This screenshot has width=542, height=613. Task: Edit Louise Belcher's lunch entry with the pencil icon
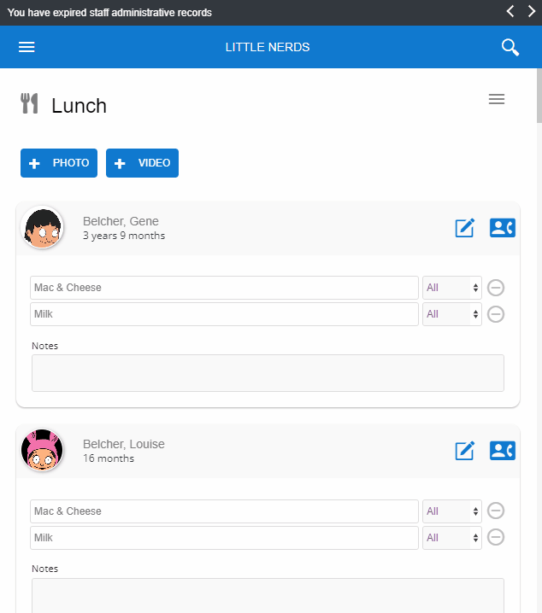[x=464, y=451]
